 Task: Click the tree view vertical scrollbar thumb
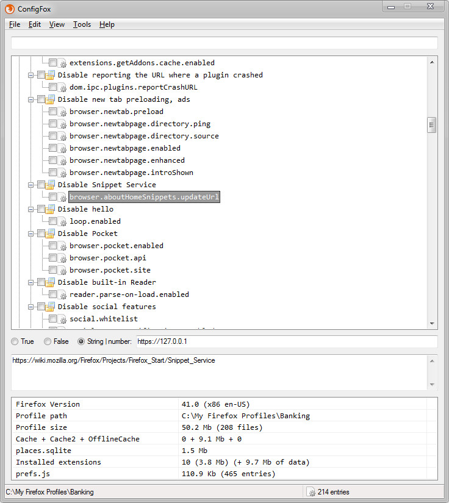click(432, 125)
